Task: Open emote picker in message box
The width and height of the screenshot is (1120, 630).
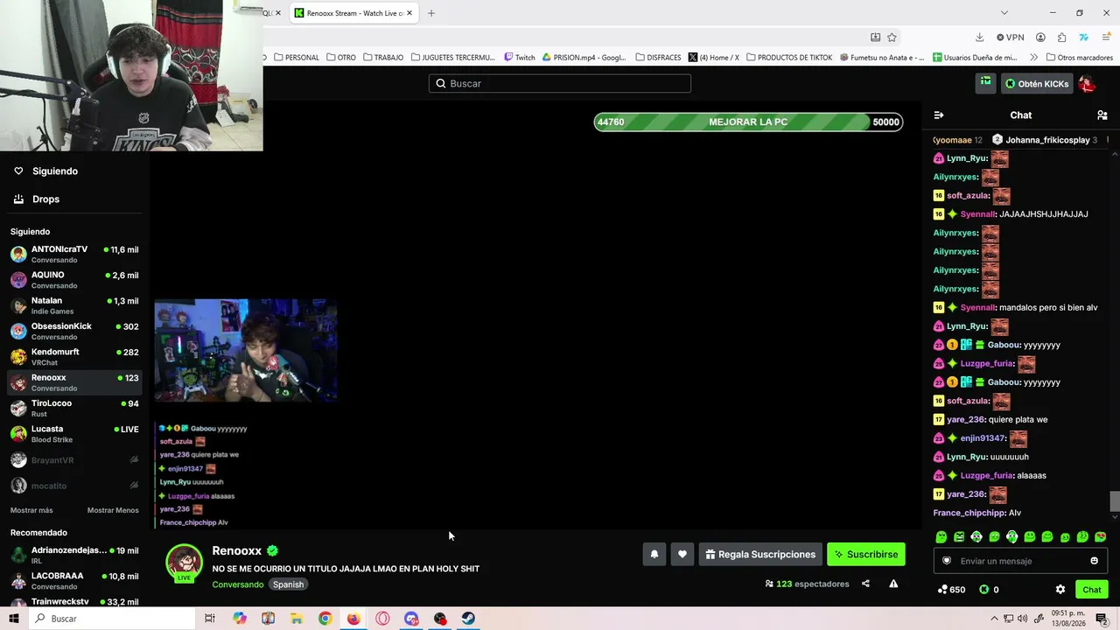Action: [x=1094, y=561]
